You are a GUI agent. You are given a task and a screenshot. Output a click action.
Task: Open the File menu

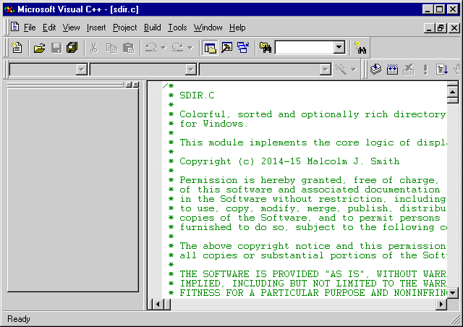pyautogui.click(x=30, y=27)
